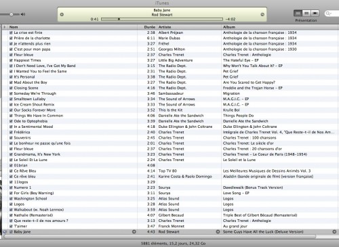Click the artist Duke Ellington & John Coltrane
Viewport: 339px width, 247px height.
coord(185,127)
